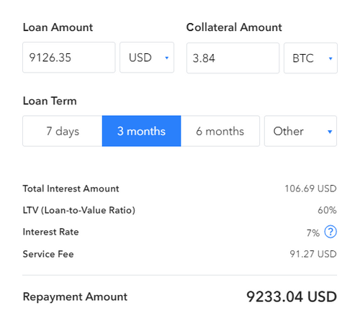360x318 pixels.
Task: Click the Interest Rate 7% value
Action: click(x=313, y=233)
